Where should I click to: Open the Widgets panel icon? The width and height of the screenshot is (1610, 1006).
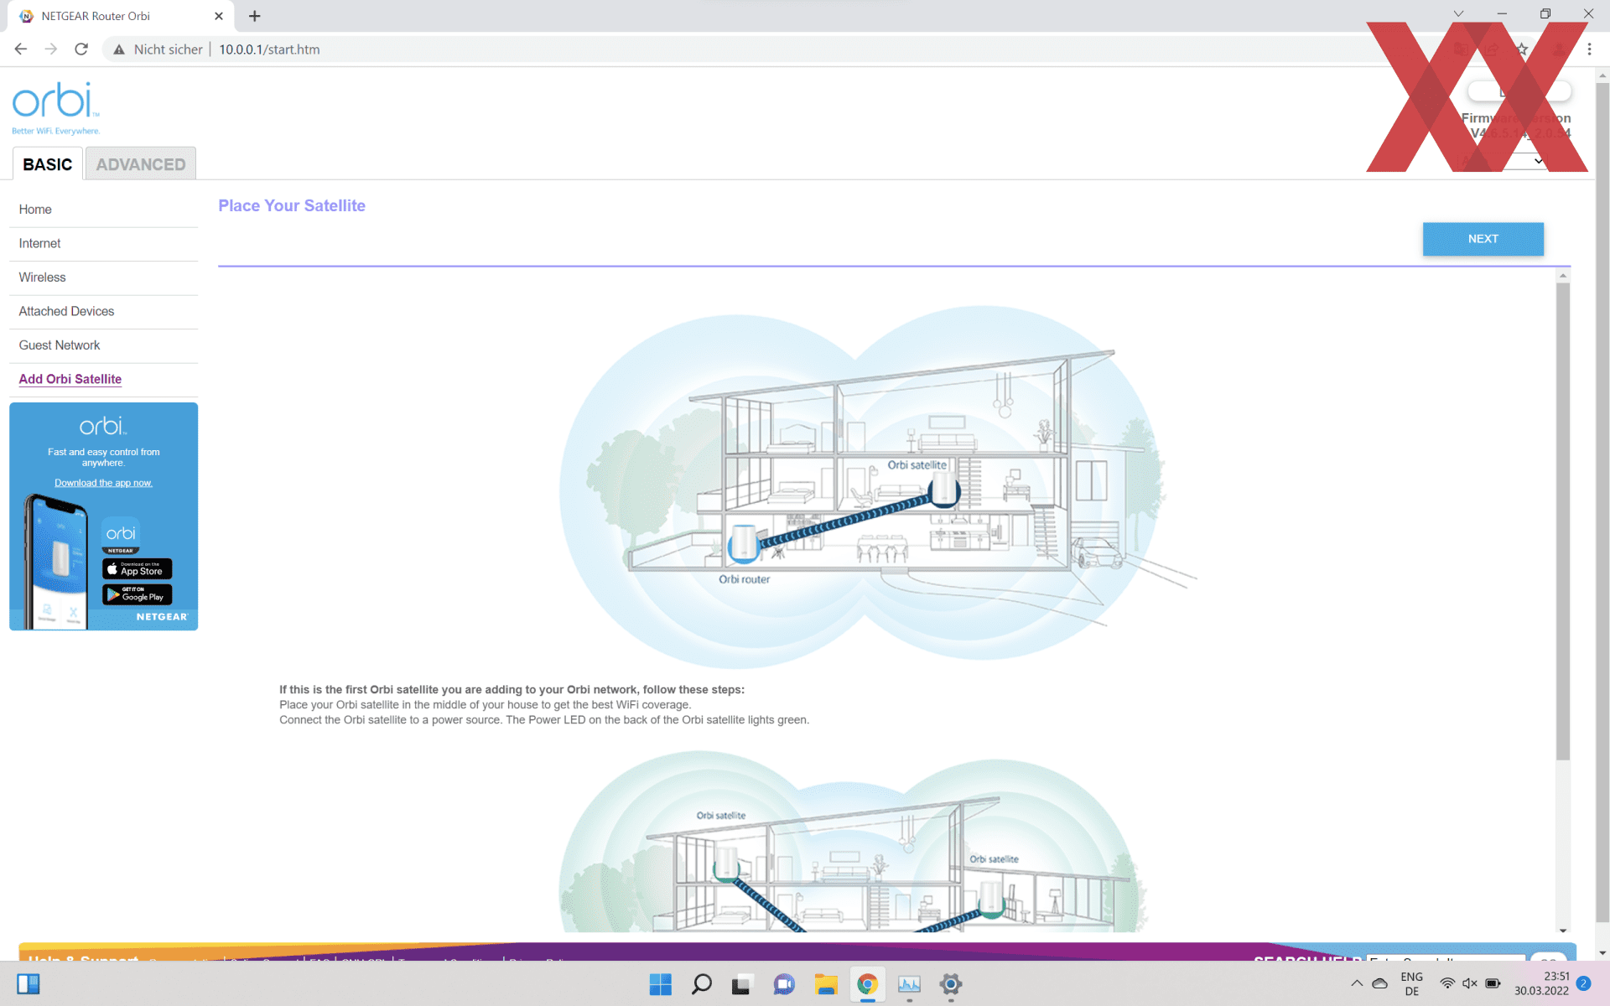tap(28, 984)
